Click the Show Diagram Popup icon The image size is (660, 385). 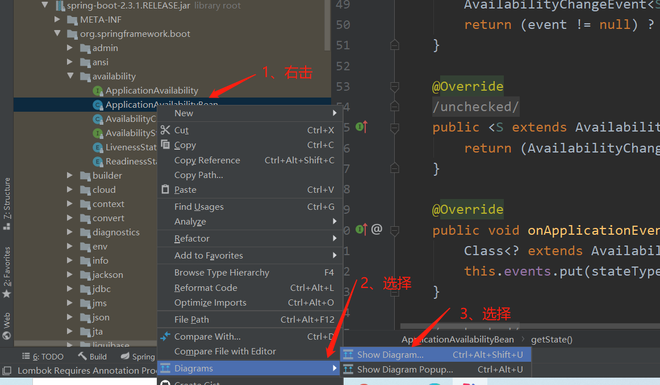click(348, 370)
